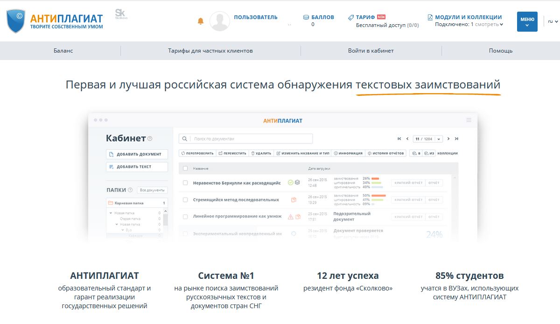Collapse the first Новая папка tree node
Viewport: 560px width, 324px height.
[x=112, y=213]
